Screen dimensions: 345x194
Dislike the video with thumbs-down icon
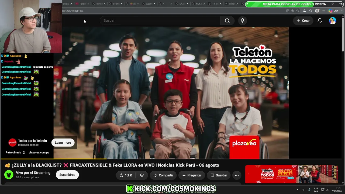pos(142,175)
